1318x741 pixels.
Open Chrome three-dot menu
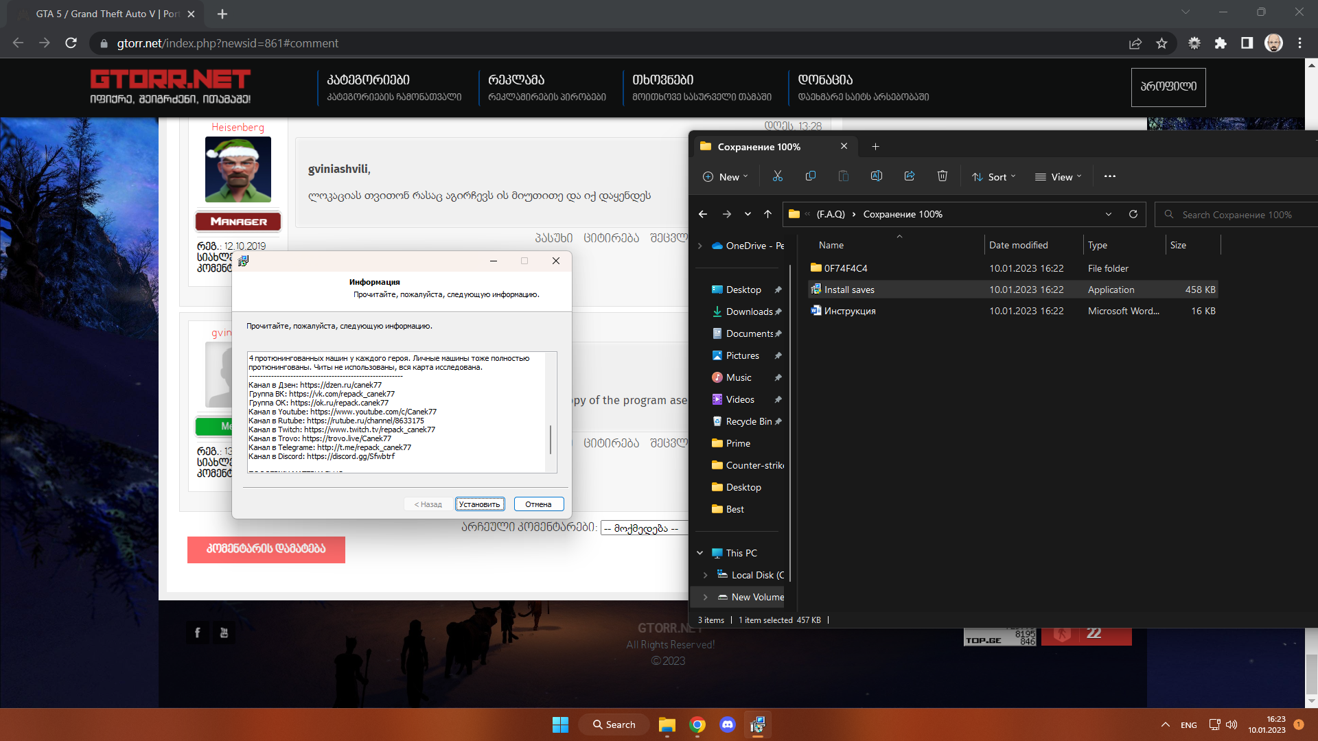point(1300,43)
